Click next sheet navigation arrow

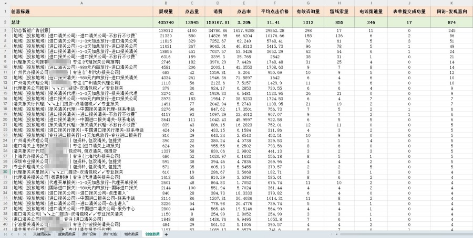[17, 234]
